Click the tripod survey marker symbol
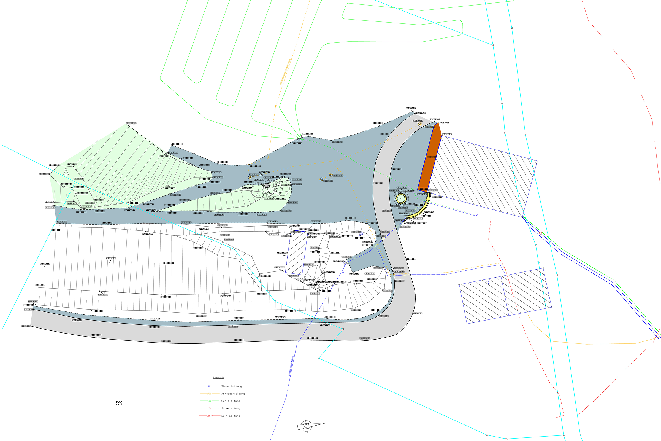 point(66,171)
